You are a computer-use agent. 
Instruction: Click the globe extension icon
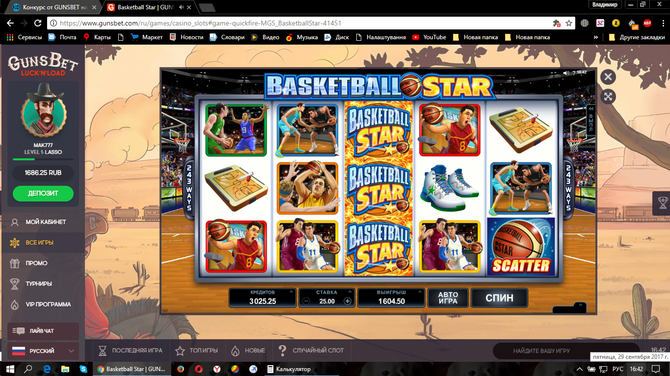585,23
